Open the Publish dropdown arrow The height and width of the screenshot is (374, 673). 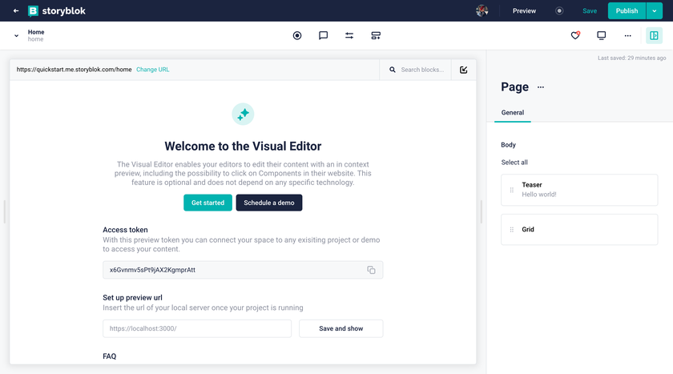654,10
